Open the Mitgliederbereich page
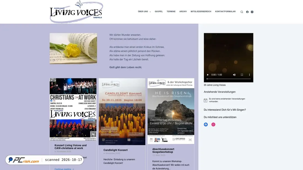The image size is (303, 170). (201, 12)
